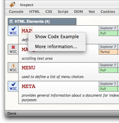
Task: Click the red X W3C icon for MARQUEE
Action: [x=13, y=49]
